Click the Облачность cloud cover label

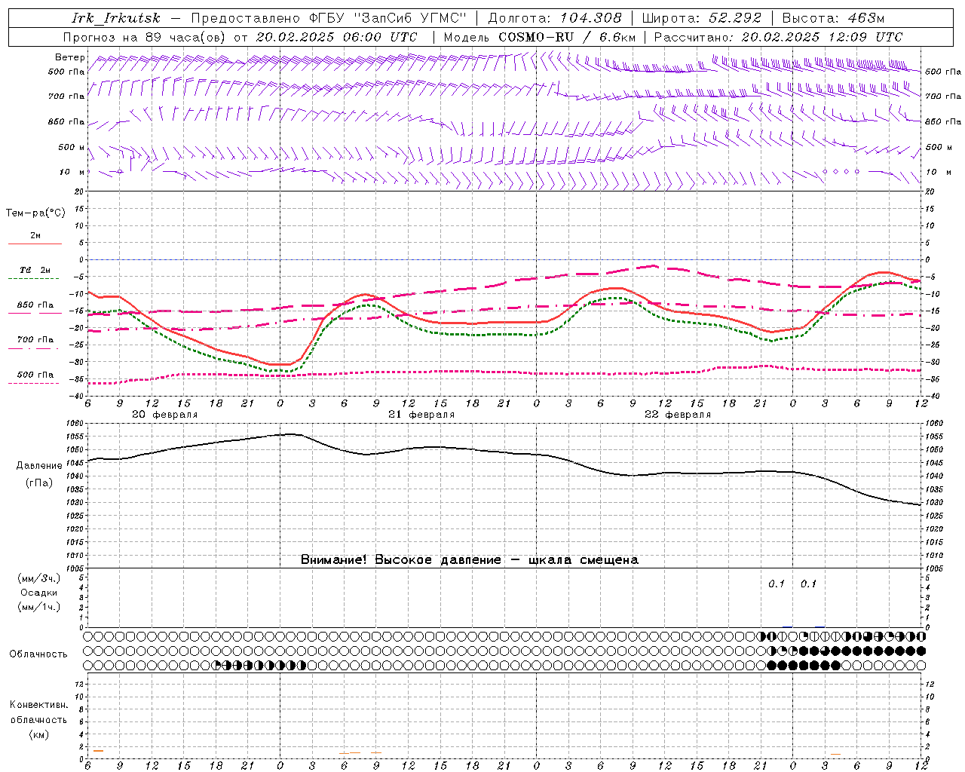pos(38,654)
